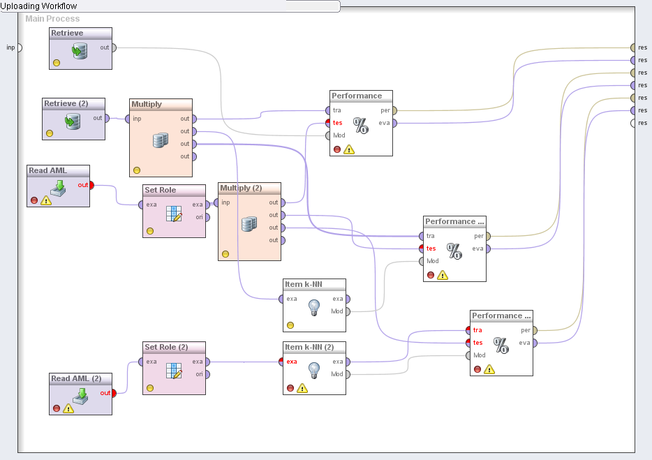Click the Retrieve operator database icon
The image size is (652, 460).
80,50
